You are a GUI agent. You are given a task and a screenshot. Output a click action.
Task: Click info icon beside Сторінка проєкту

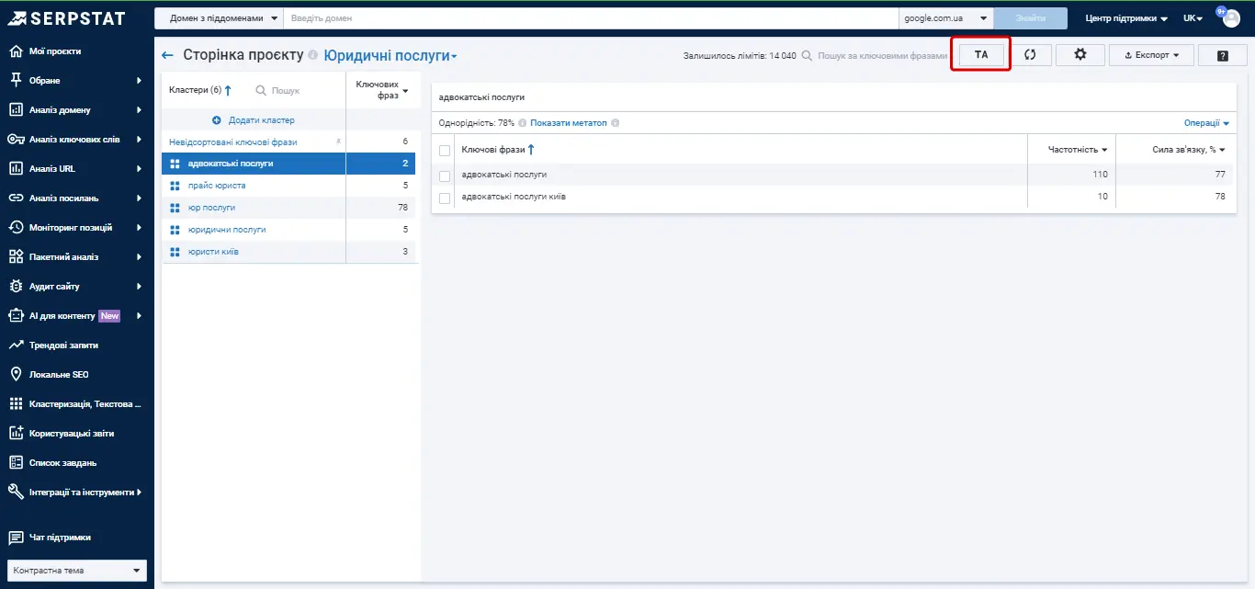(x=313, y=55)
